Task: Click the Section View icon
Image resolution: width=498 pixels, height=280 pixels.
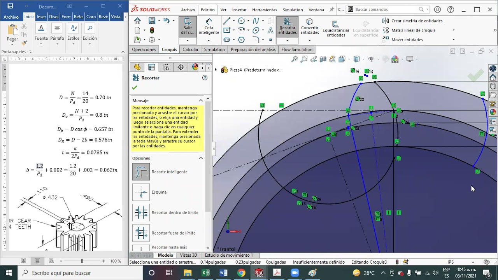Action: pyautogui.click(x=323, y=59)
